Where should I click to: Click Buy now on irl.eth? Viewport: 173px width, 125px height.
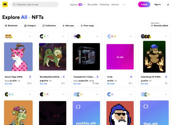coord(111,84)
